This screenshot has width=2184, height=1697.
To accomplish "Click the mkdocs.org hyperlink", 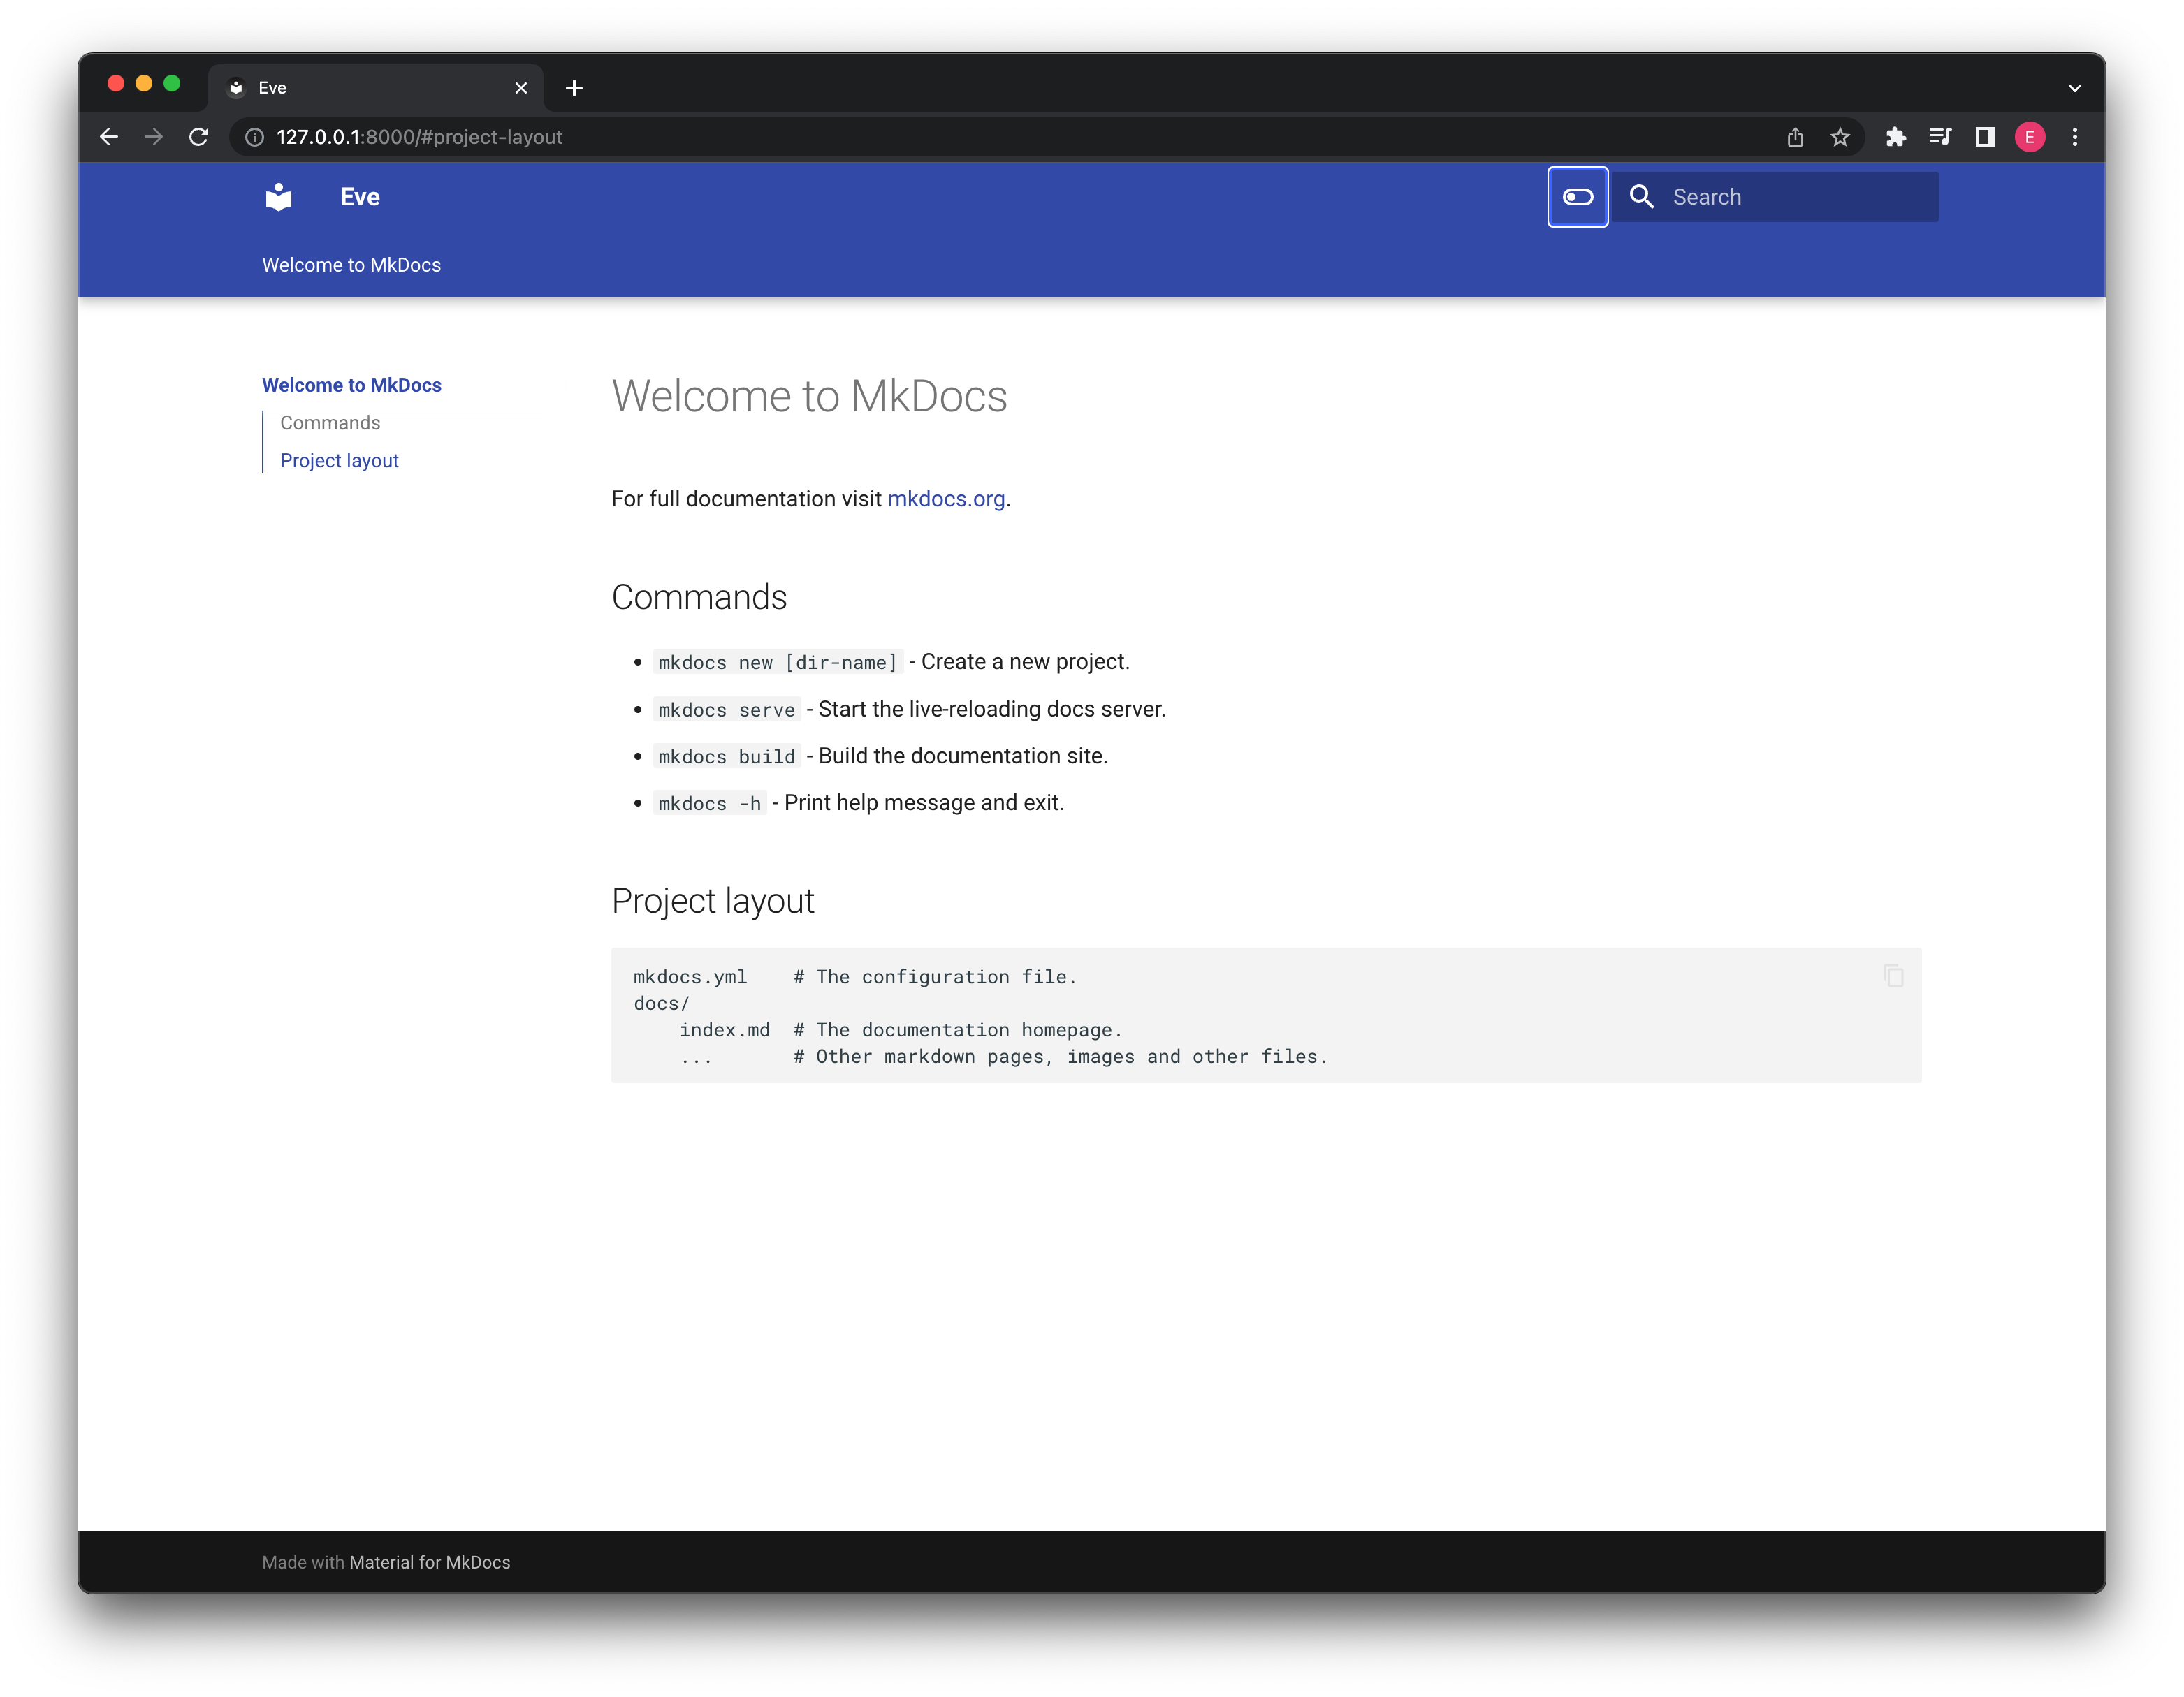I will (x=947, y=498).
